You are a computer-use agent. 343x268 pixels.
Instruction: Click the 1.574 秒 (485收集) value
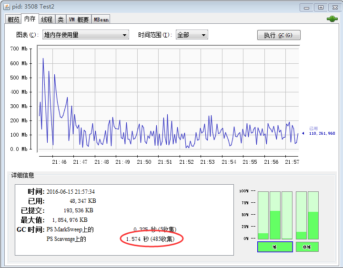click(150, 239)
